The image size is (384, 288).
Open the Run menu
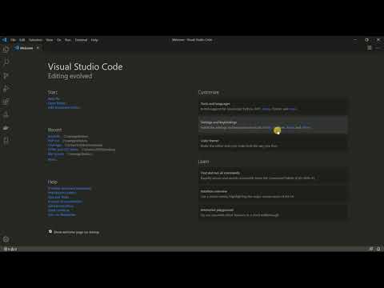[68, 40]
